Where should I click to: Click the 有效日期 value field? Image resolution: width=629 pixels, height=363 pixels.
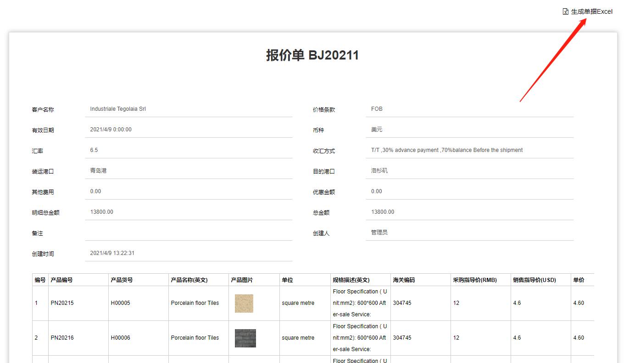[x=188, y=130]
